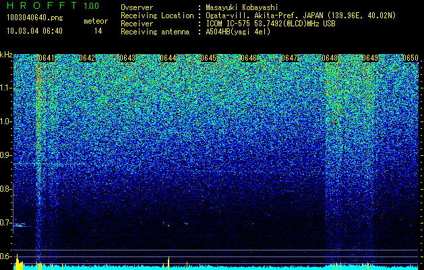Click the 0645 time marker
The image size is (424, 270).
click(208, 58)
